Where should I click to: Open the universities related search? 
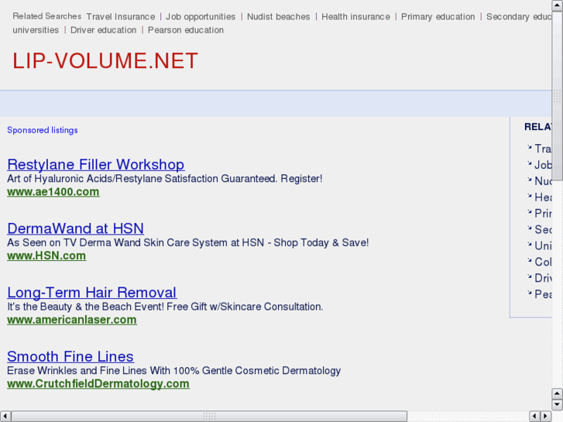36,29
